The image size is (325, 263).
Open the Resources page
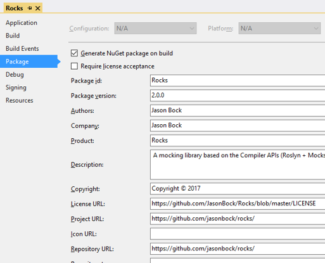(x=20, y=100)
